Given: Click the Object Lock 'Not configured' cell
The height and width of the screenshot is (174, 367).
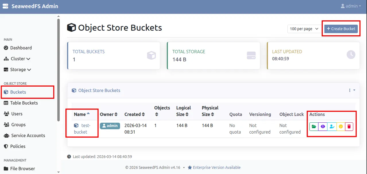Looking at the screenshot, I should point(290,129).
